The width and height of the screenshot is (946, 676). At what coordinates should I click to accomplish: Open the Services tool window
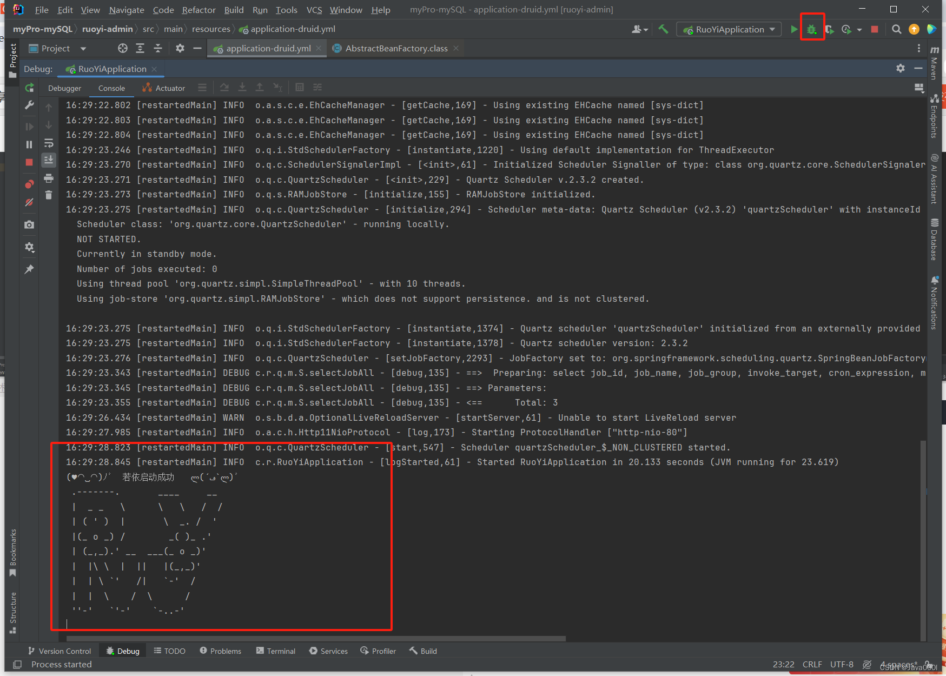(328, 651)
